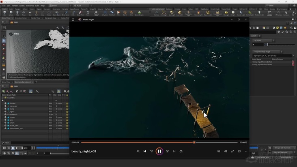
Task: Add a Spot Light from the shelf
Action: 172,13
